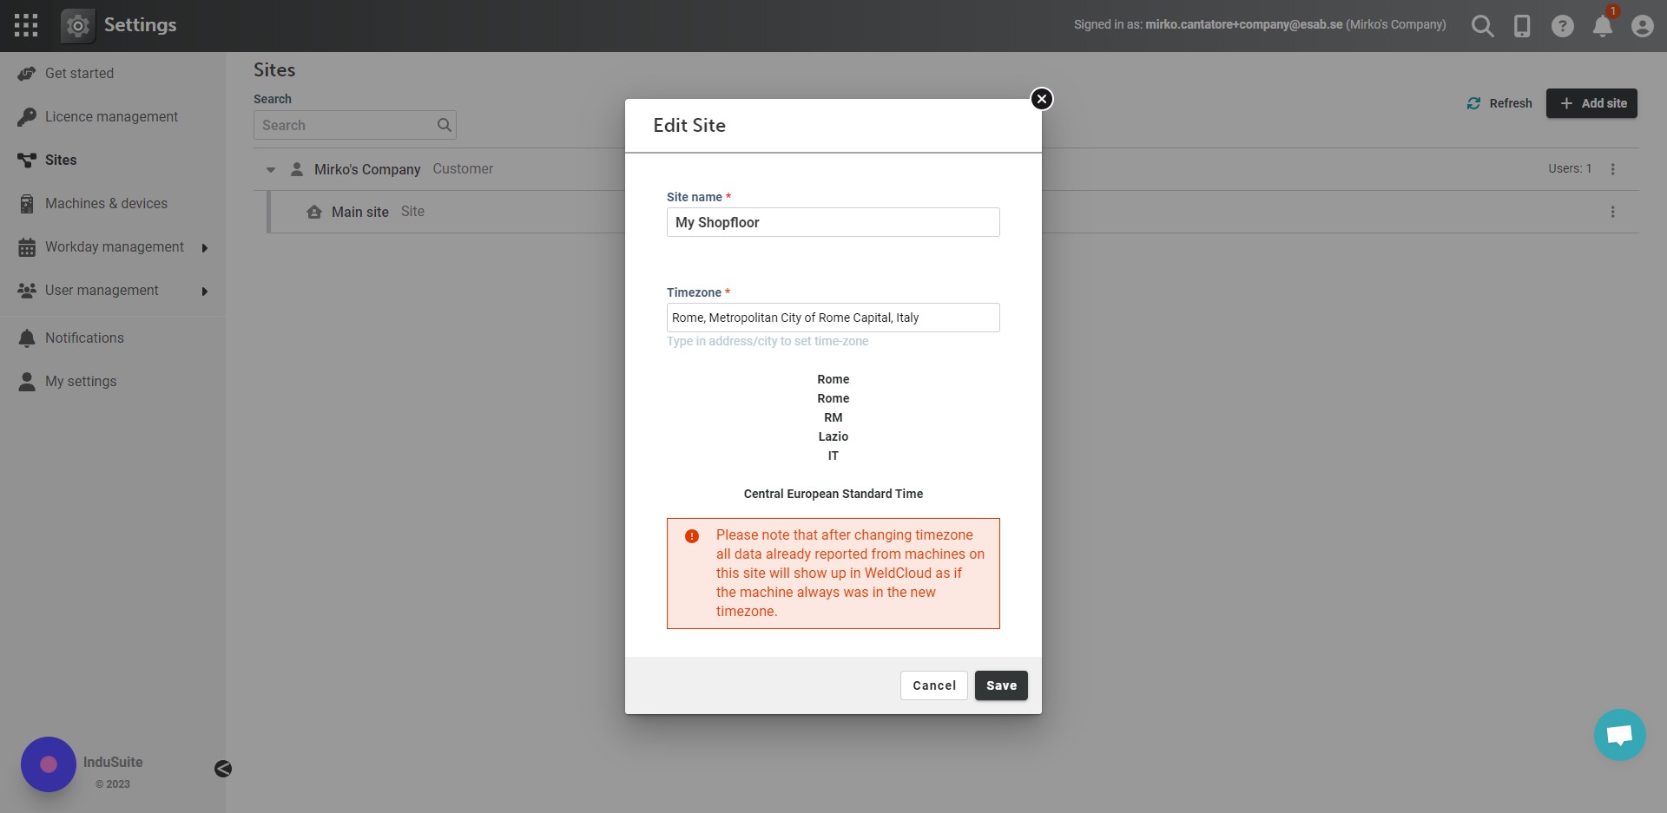Screen dimensions: 1667x813
Task: Click the Settings gear icon in header
Action: [78, 26]
